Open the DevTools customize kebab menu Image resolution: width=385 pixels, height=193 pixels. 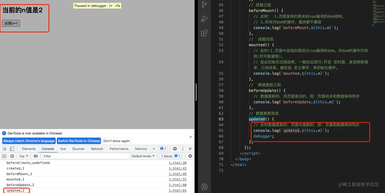(x=183, y=149)
